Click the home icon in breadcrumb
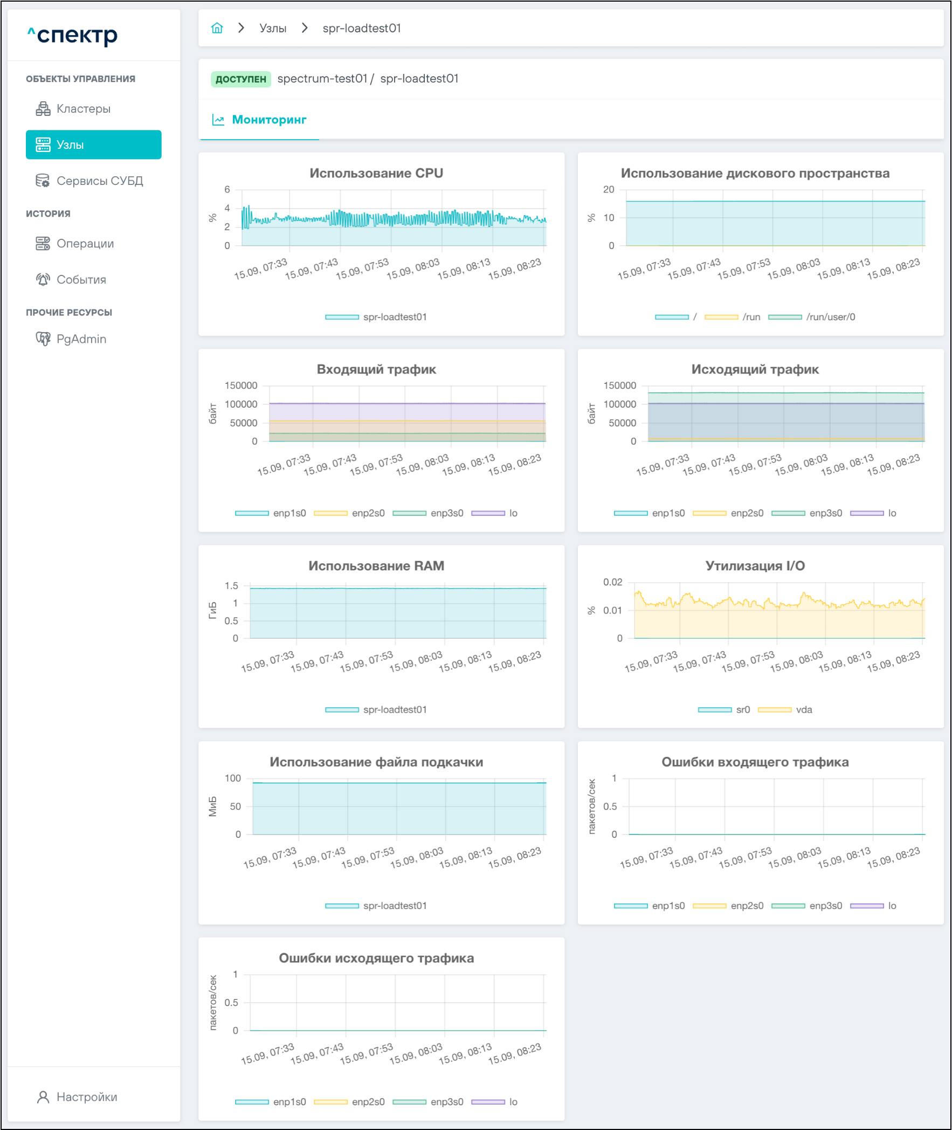This screenshot has width=952, height=1130. (x=217, y=28)
